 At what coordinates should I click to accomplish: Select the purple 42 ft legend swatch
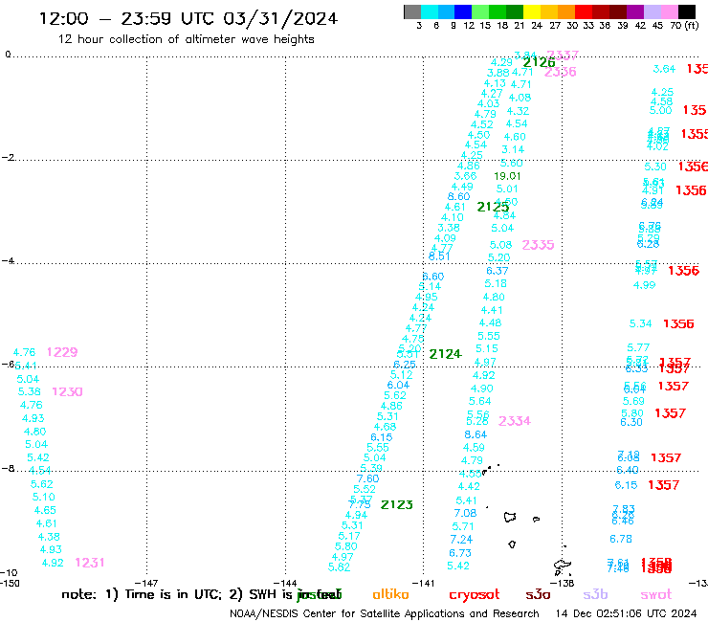634,12
